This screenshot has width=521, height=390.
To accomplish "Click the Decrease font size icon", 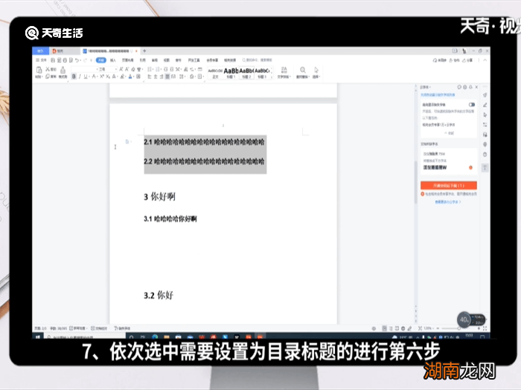I will tap(127, 69).
